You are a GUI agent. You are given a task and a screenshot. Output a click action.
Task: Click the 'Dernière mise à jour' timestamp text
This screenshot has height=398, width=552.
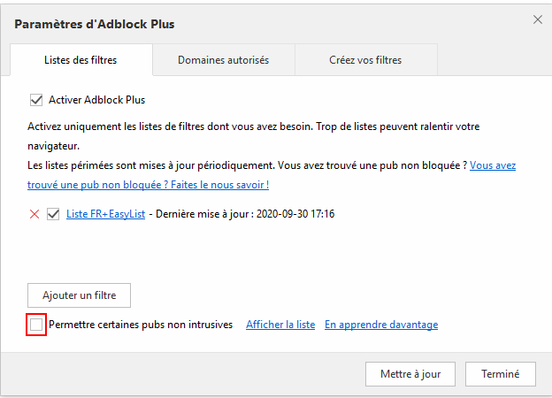click(x=245, y=214)
